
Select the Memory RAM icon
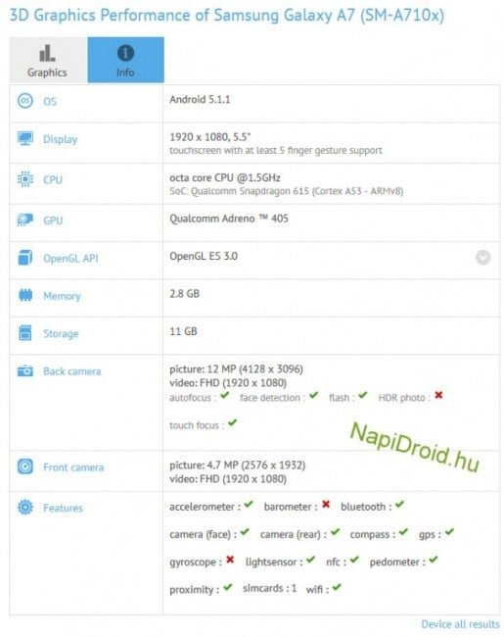[x=25, y=295]
